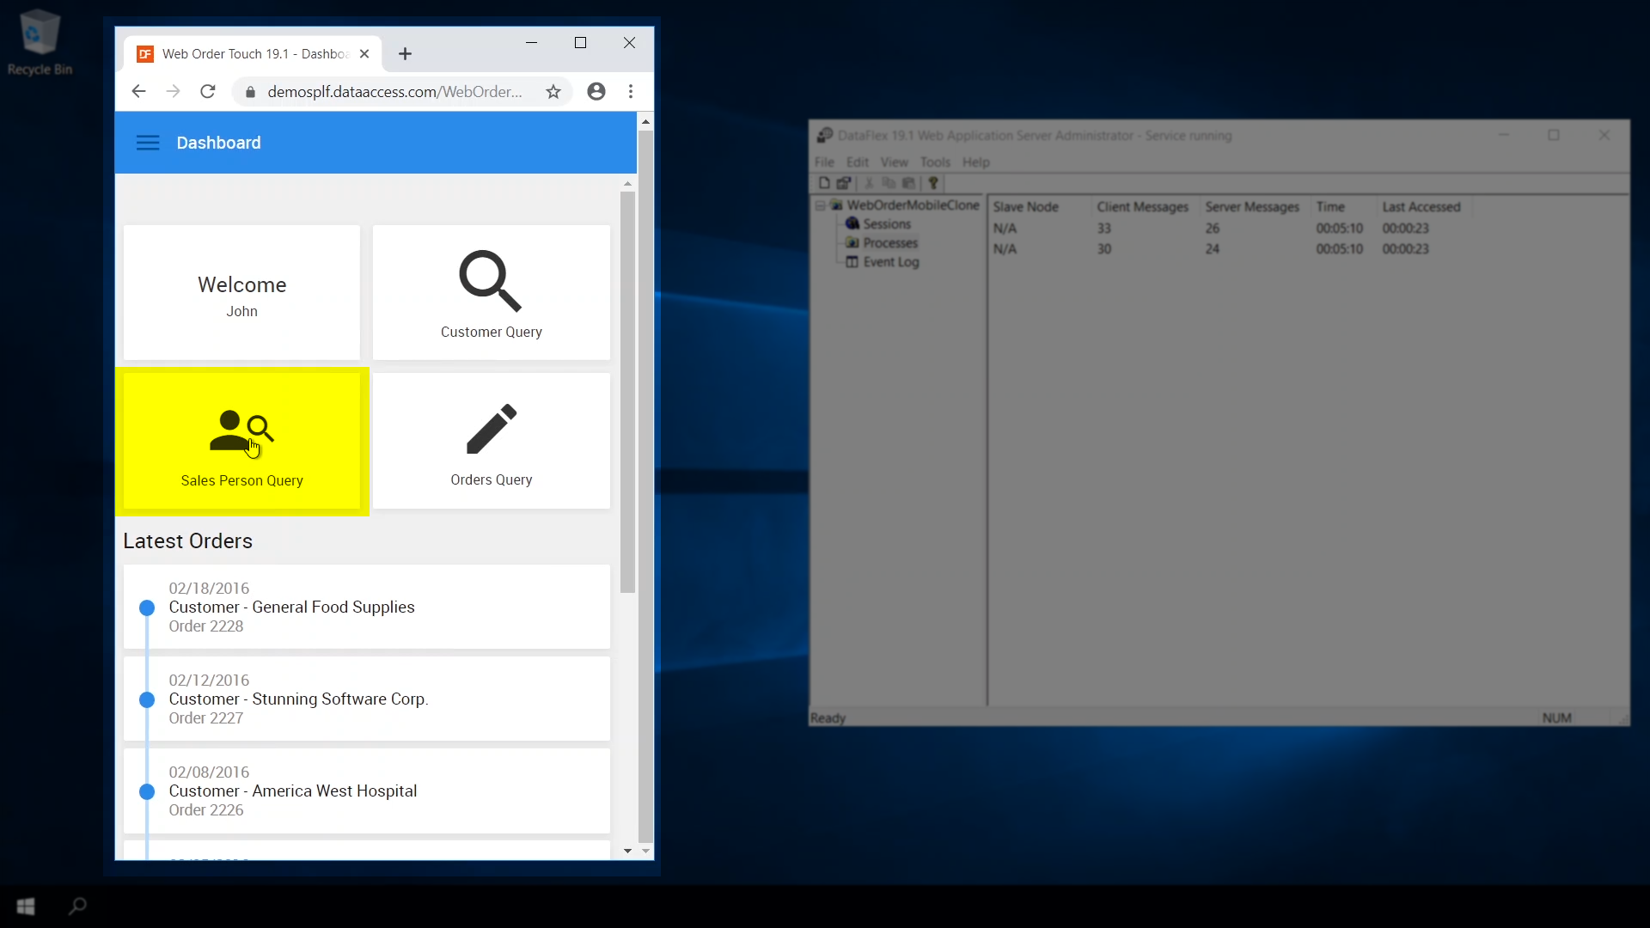Open the View menu

[894, 162]
